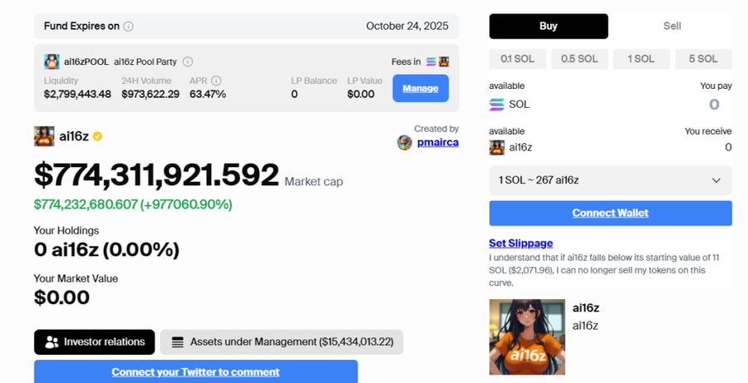
Task: Click the Your Market Value $0.00 amount
Action: [x=62, y=297]
